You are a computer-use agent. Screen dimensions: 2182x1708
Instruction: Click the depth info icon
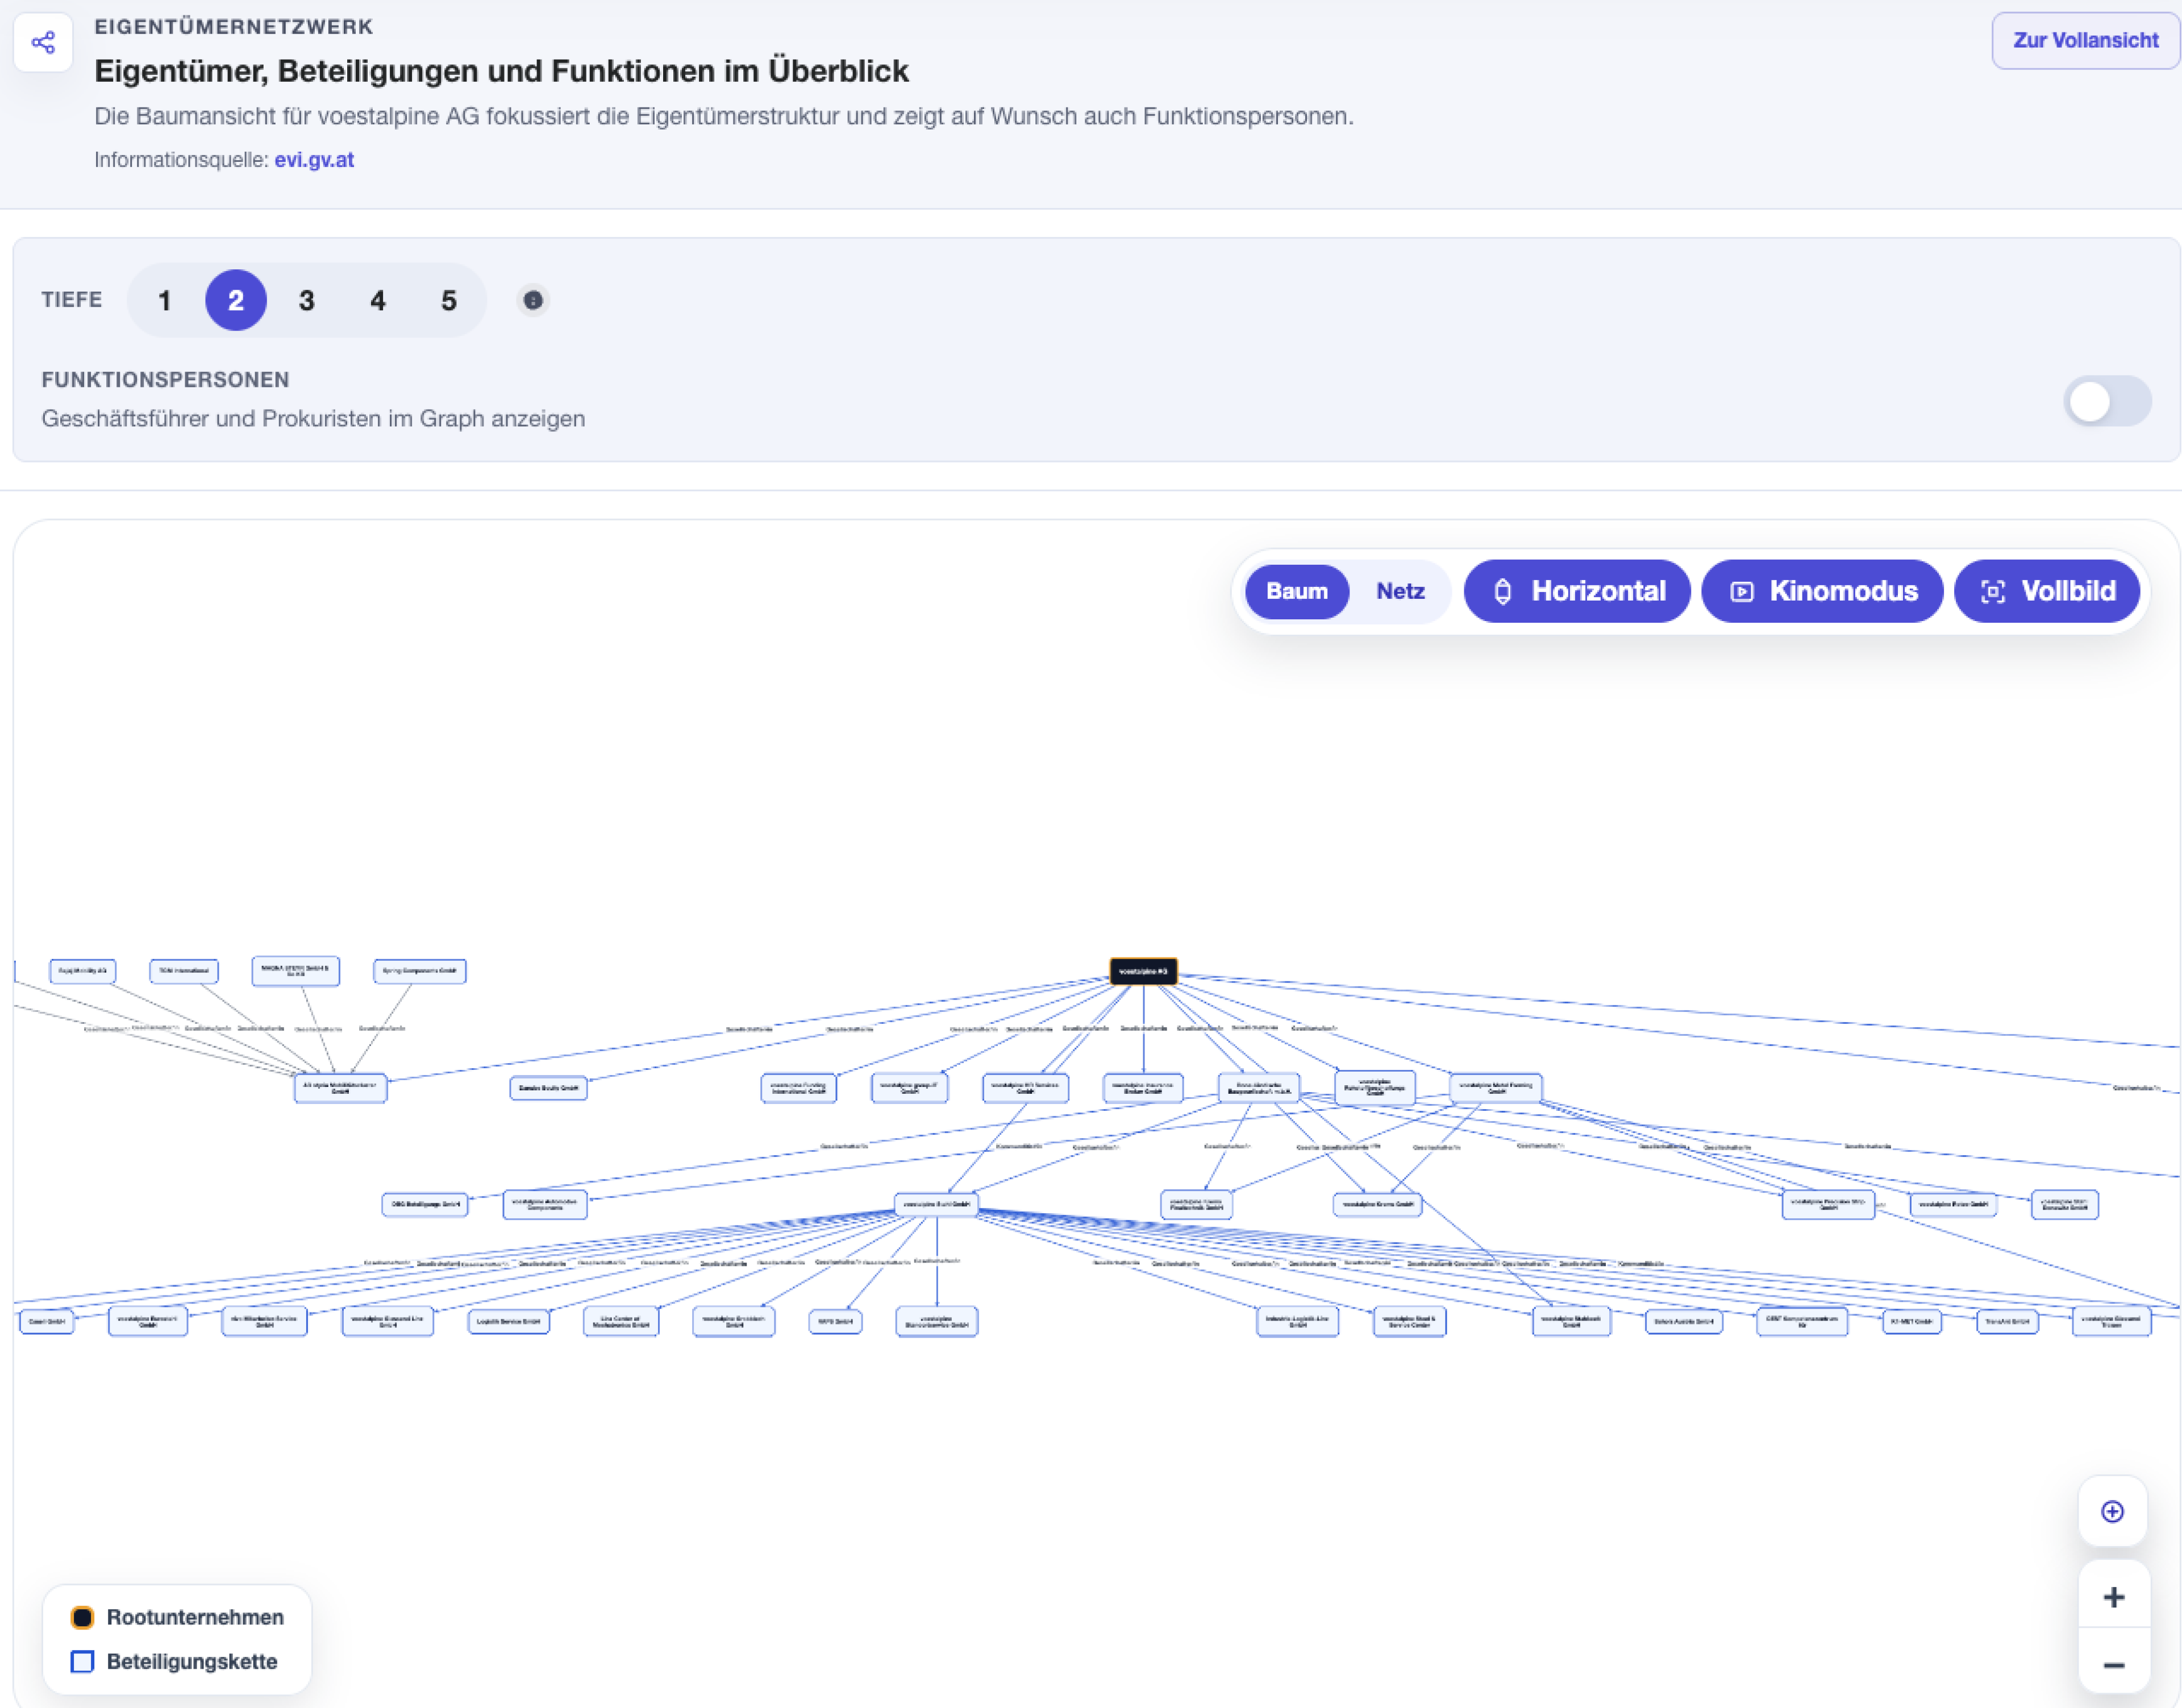tap(533, 300)
